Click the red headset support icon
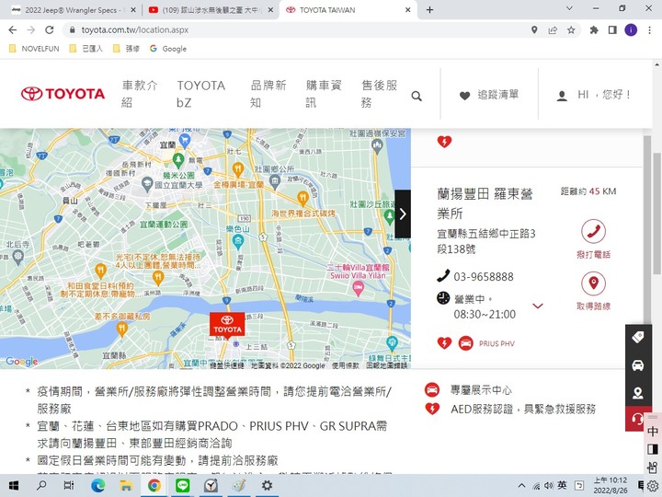 coord(637,419)
